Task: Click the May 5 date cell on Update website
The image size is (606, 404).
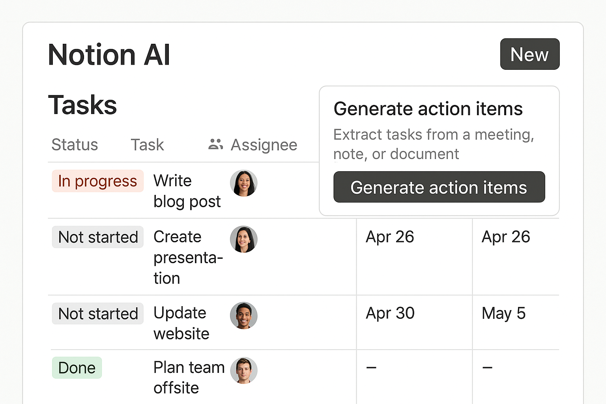Action: [x=503, y=313]
